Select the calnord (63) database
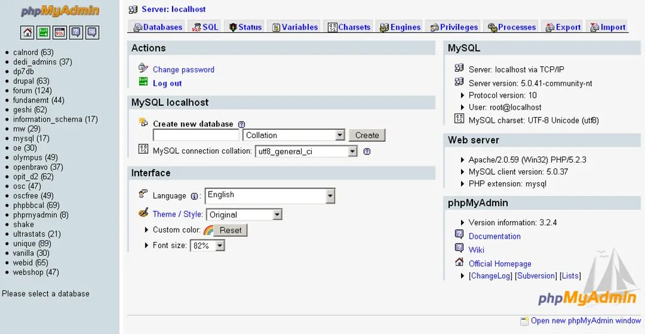Viewport: 645px width, 334px height. (x=33, y=52)
